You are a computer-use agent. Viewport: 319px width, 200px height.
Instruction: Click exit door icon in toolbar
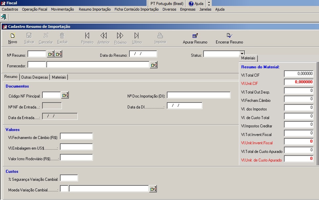click(x=4, y=17)
